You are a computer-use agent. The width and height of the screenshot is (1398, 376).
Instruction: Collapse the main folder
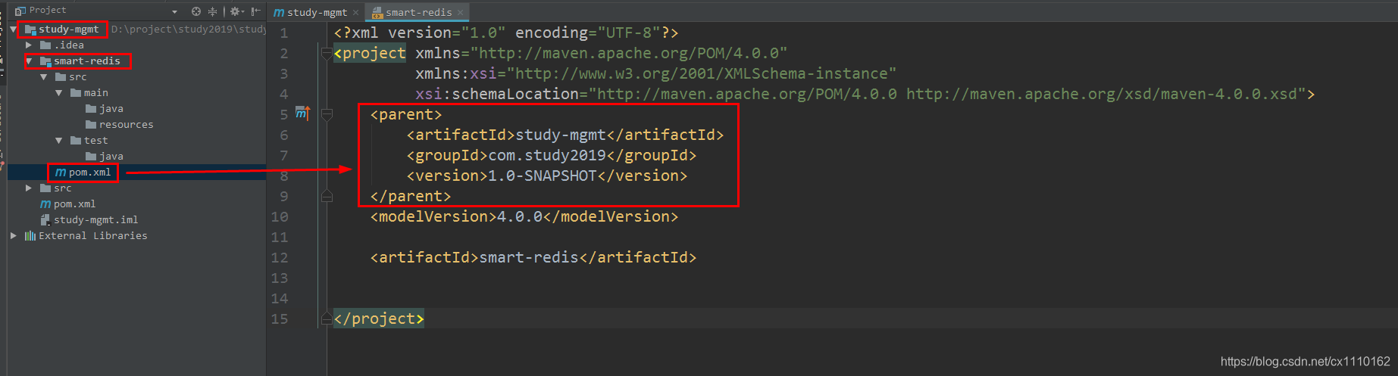(x=59, y=93)
